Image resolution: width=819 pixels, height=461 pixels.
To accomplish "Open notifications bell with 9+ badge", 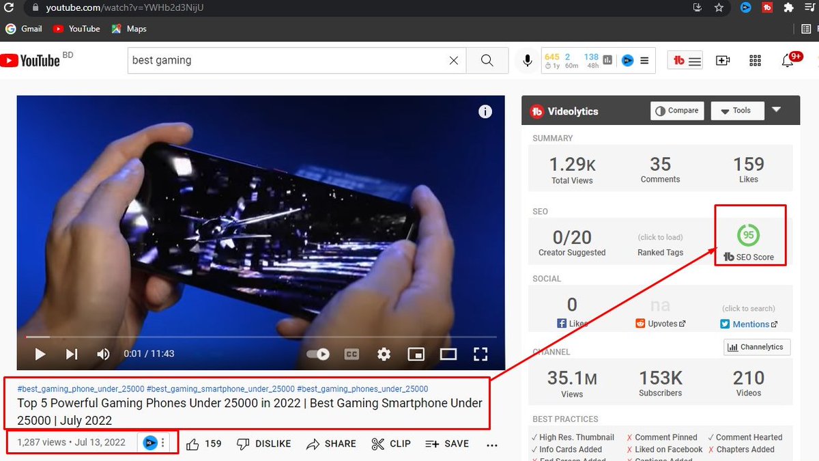I will click(x=788, y=60).
